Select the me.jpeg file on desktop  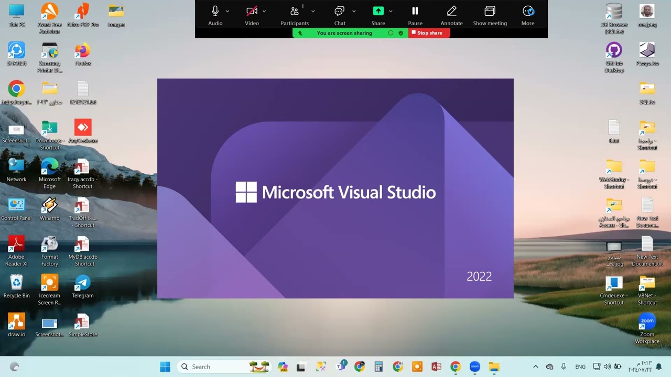click(x=647, y=16)
